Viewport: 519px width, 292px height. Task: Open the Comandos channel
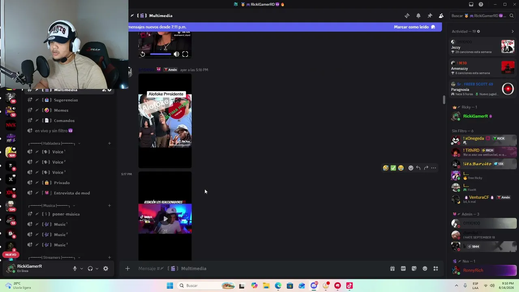coord(69,120)
